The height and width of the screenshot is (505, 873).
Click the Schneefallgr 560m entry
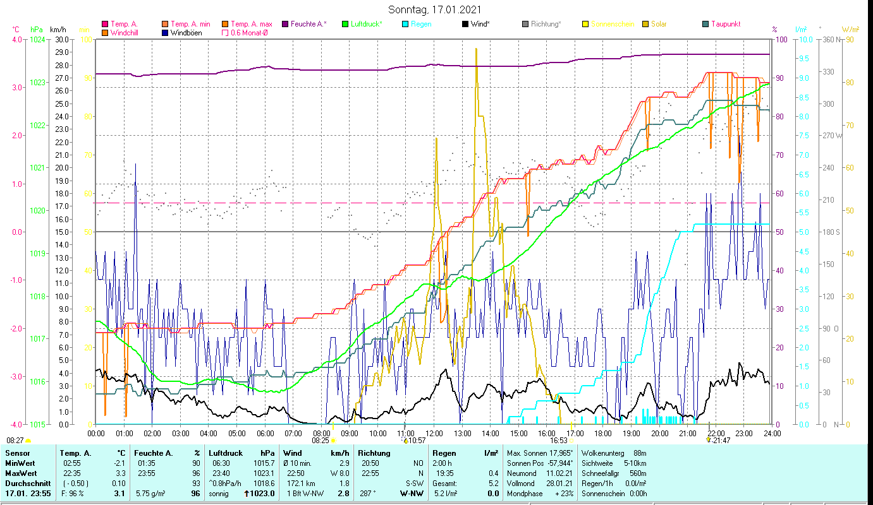615,473
